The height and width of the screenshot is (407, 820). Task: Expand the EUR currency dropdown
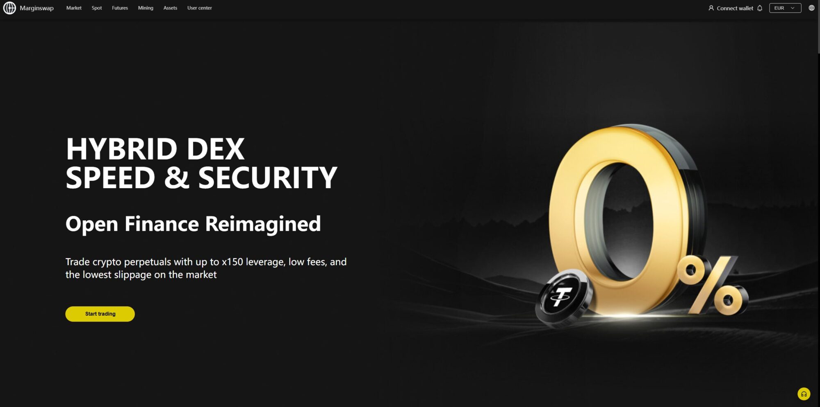(785, 8)
